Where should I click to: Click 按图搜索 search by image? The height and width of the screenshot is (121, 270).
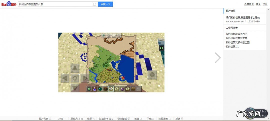click(x=164, y=119)
